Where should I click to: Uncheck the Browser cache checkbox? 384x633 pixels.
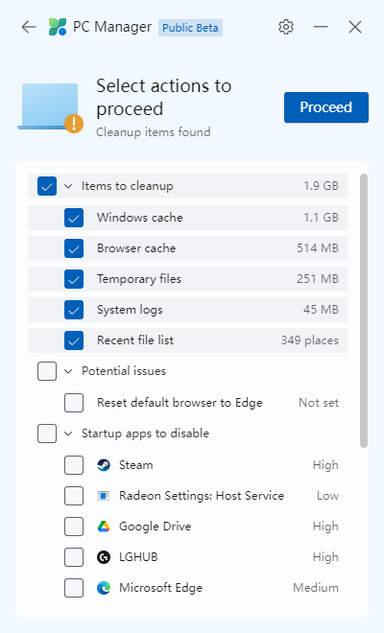point(74,248)
